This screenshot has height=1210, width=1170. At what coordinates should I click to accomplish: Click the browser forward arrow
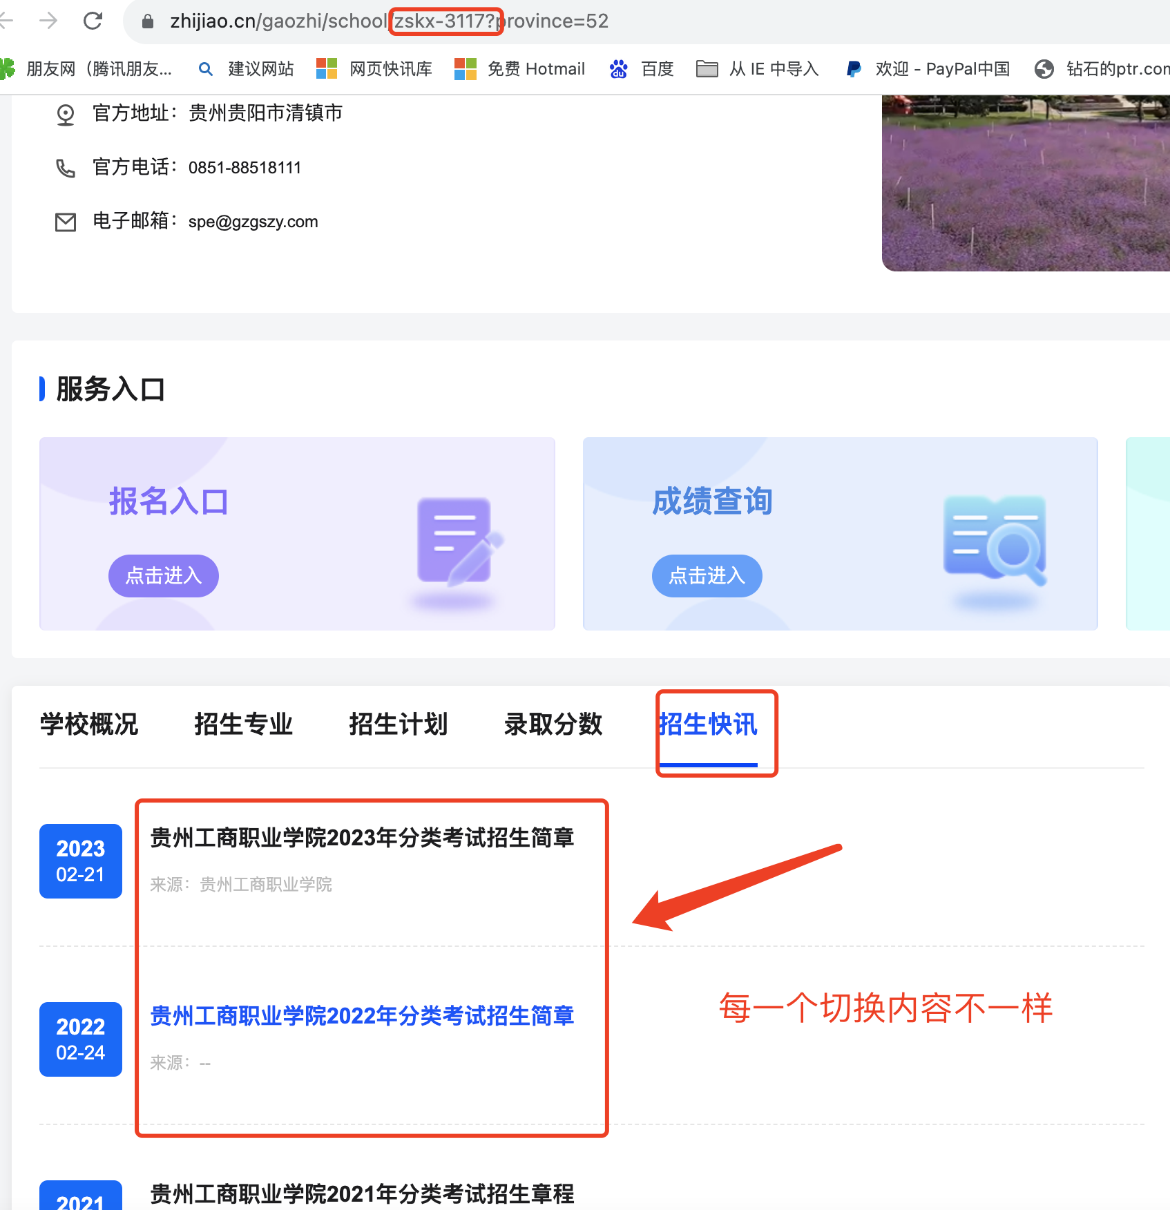click(48, 21)
